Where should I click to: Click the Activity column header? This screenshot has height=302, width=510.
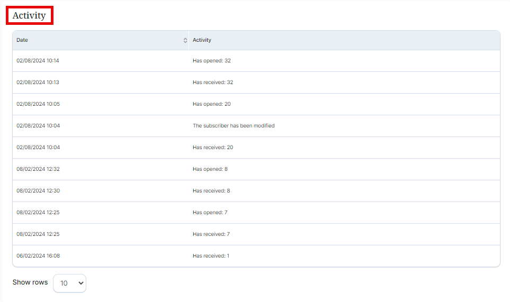coord(202,40)
